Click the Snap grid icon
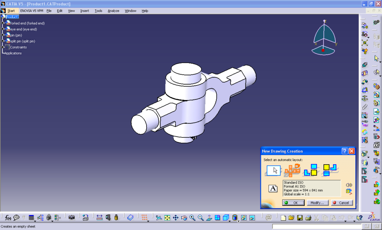Image resolution: width=382 pixels, height=230 pixels. click(144, 218)
